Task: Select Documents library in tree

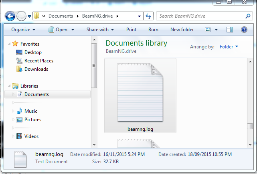Action: click(36, 94)
